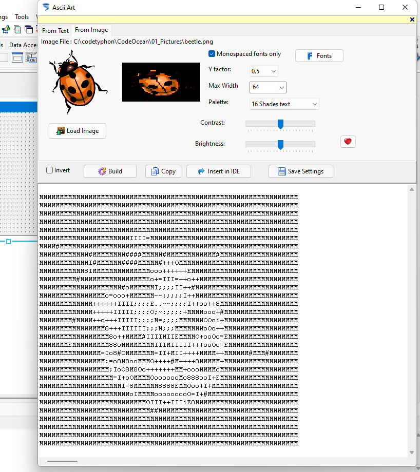
Task: Toggle Monospaced fonts only checkbox
Action: pos(212,53)
